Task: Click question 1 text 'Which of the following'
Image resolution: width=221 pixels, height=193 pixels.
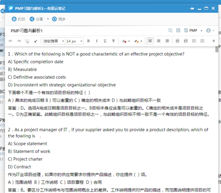Action: pos(38,54)
